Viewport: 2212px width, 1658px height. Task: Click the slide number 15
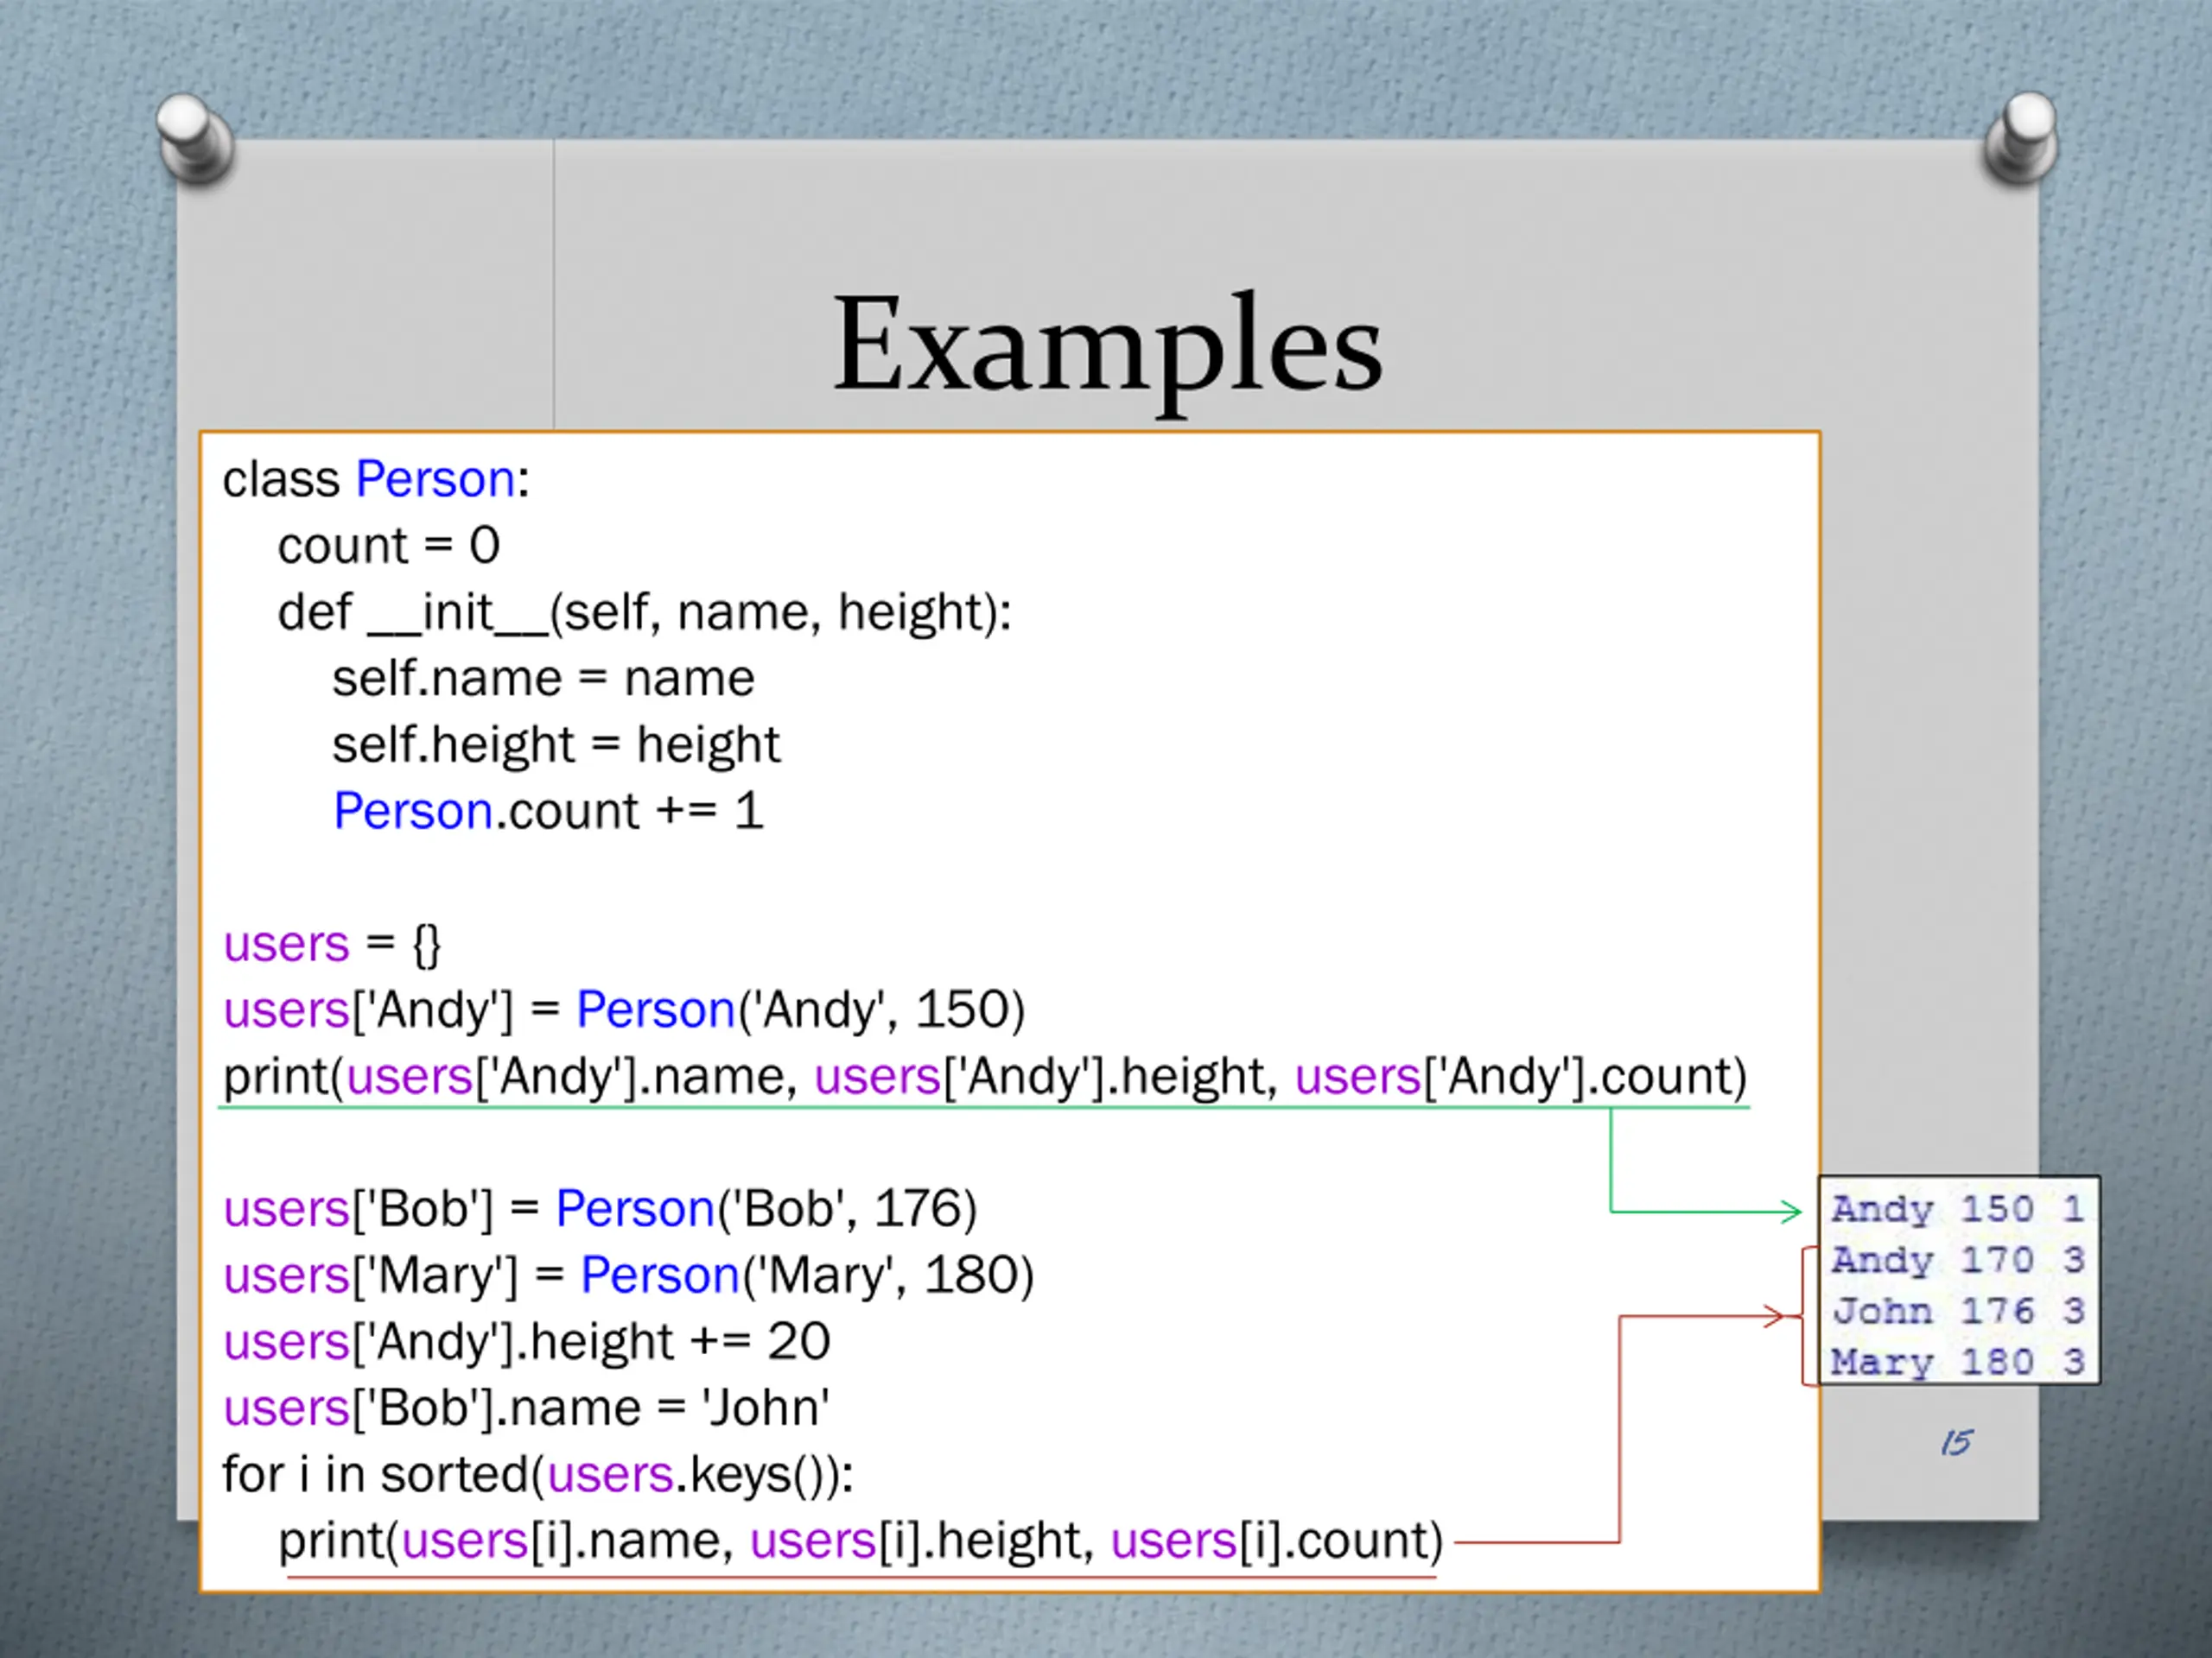1956,1443
